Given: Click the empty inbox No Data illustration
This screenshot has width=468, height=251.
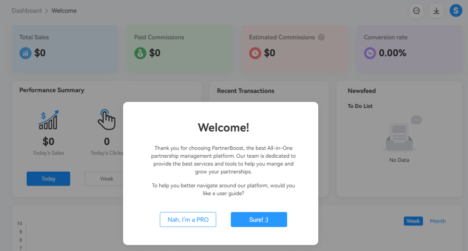Looking at the screenshot, I should [399, 134].
